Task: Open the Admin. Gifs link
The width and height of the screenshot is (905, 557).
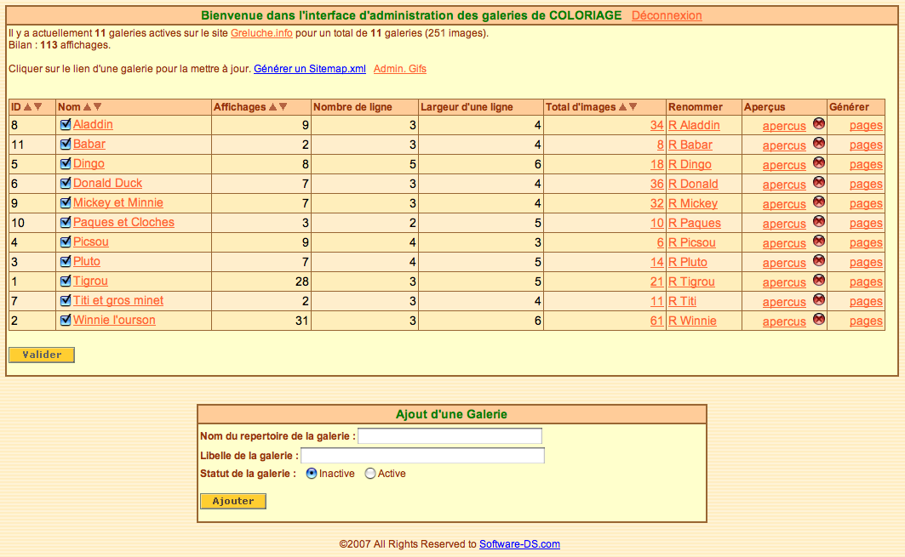Action: [x=400, y=69]
